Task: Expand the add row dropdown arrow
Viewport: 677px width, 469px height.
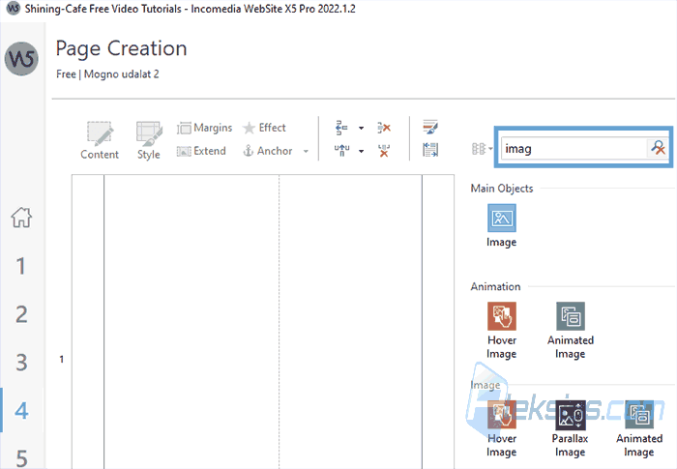Action: [x=361, y=128]
